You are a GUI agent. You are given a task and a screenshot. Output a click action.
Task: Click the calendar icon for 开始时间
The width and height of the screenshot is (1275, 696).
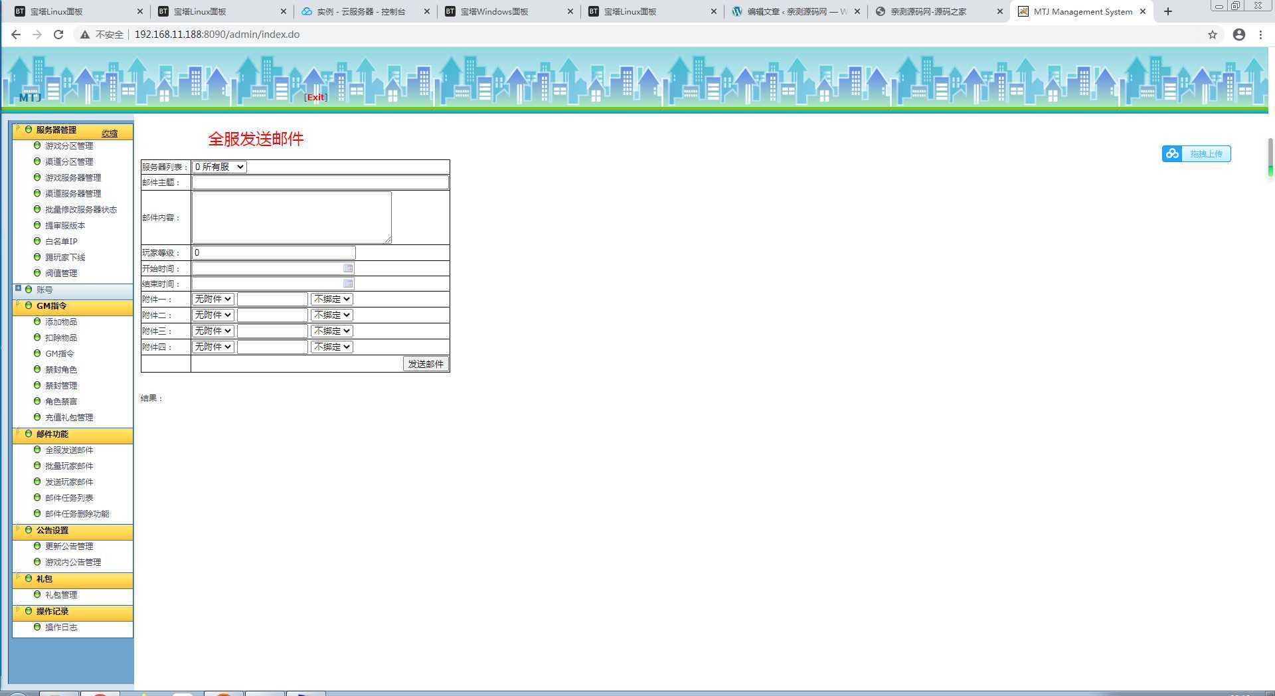coord(348,268)
